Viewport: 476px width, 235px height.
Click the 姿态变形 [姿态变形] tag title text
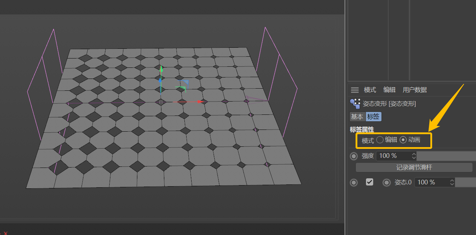point(389,104)
